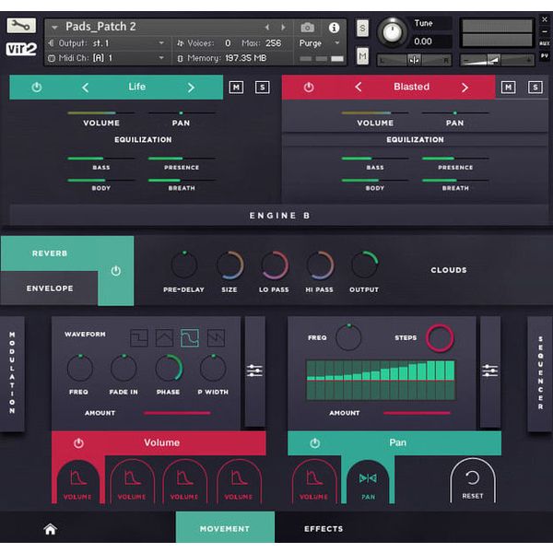Click the reverb Pre-Delay knob
The height and width of the screenshot is (553, 553).
[184, 265]
